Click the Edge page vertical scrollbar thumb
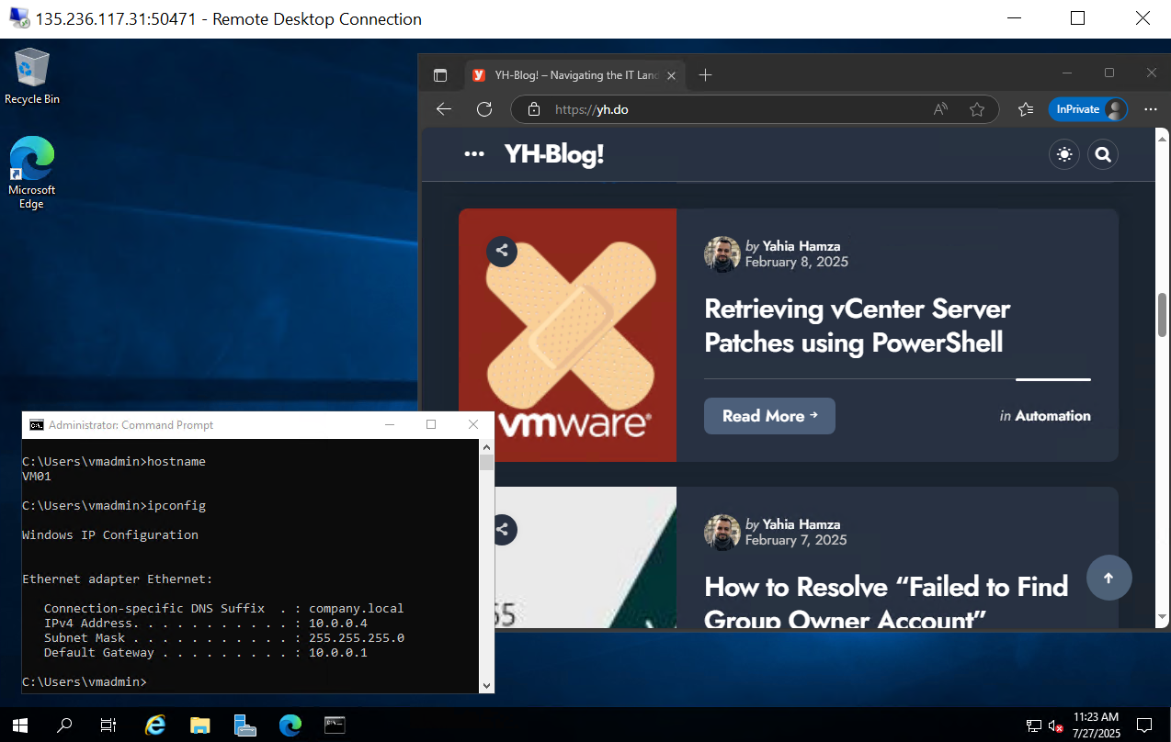The height and width of the screenshot is (742, 1171). (1162, 315)
